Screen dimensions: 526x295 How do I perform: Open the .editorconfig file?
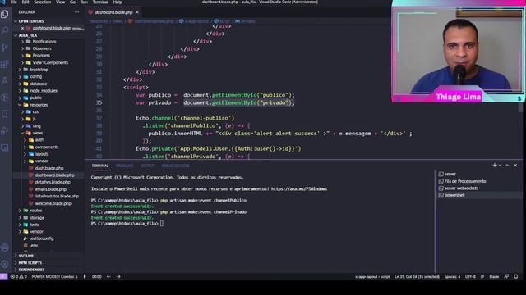pyautogui.click(x=42, y=238)
